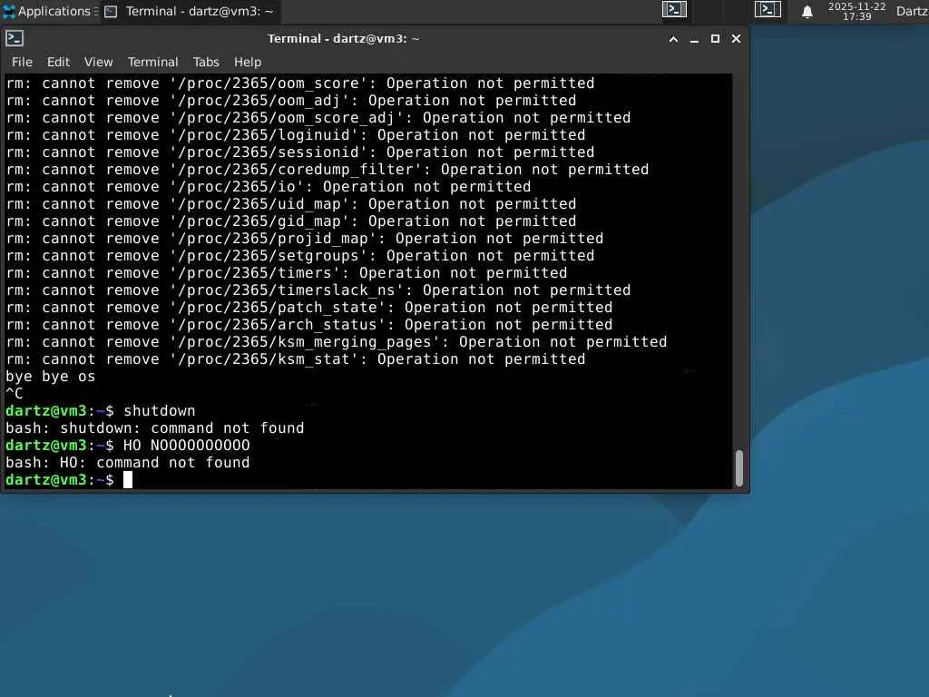This screenshot has height=697, width=929.
Task: Click the second terminal launcher icon in the top panel
Action: tap(768, 9)
